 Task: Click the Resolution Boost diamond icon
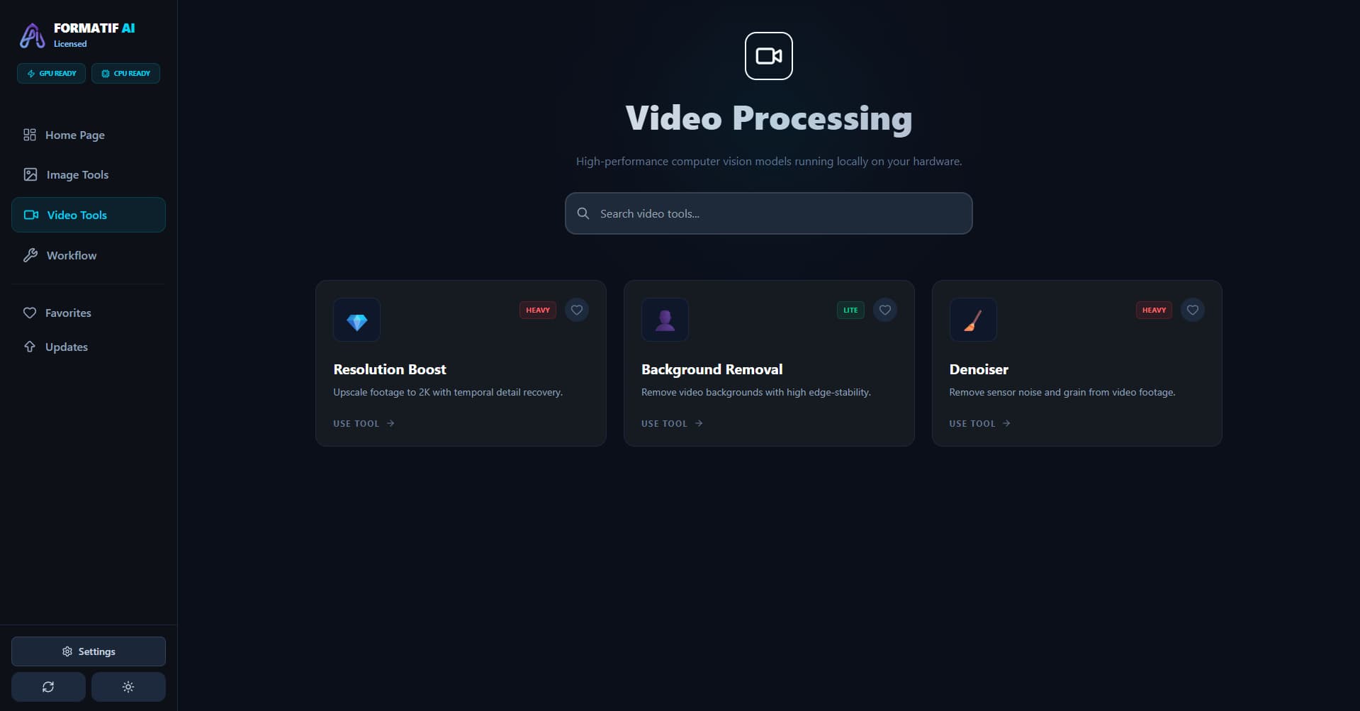tap(356, 320)
